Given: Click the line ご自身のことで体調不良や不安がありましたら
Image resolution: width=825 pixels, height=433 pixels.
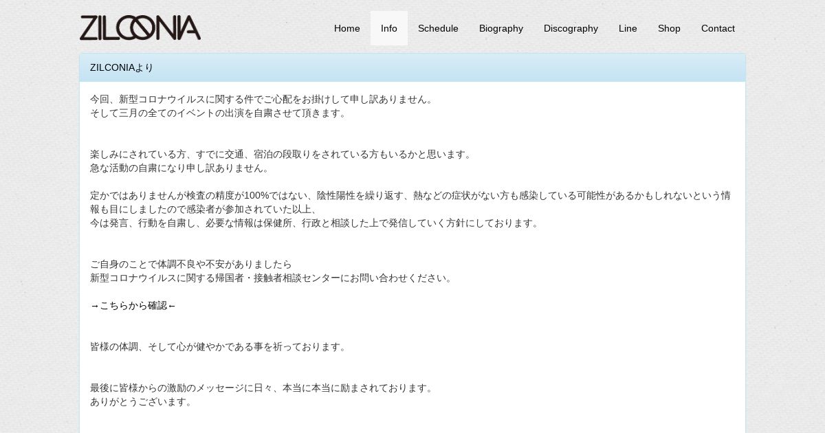Looking at the screenshot, I should click(191, 264).
